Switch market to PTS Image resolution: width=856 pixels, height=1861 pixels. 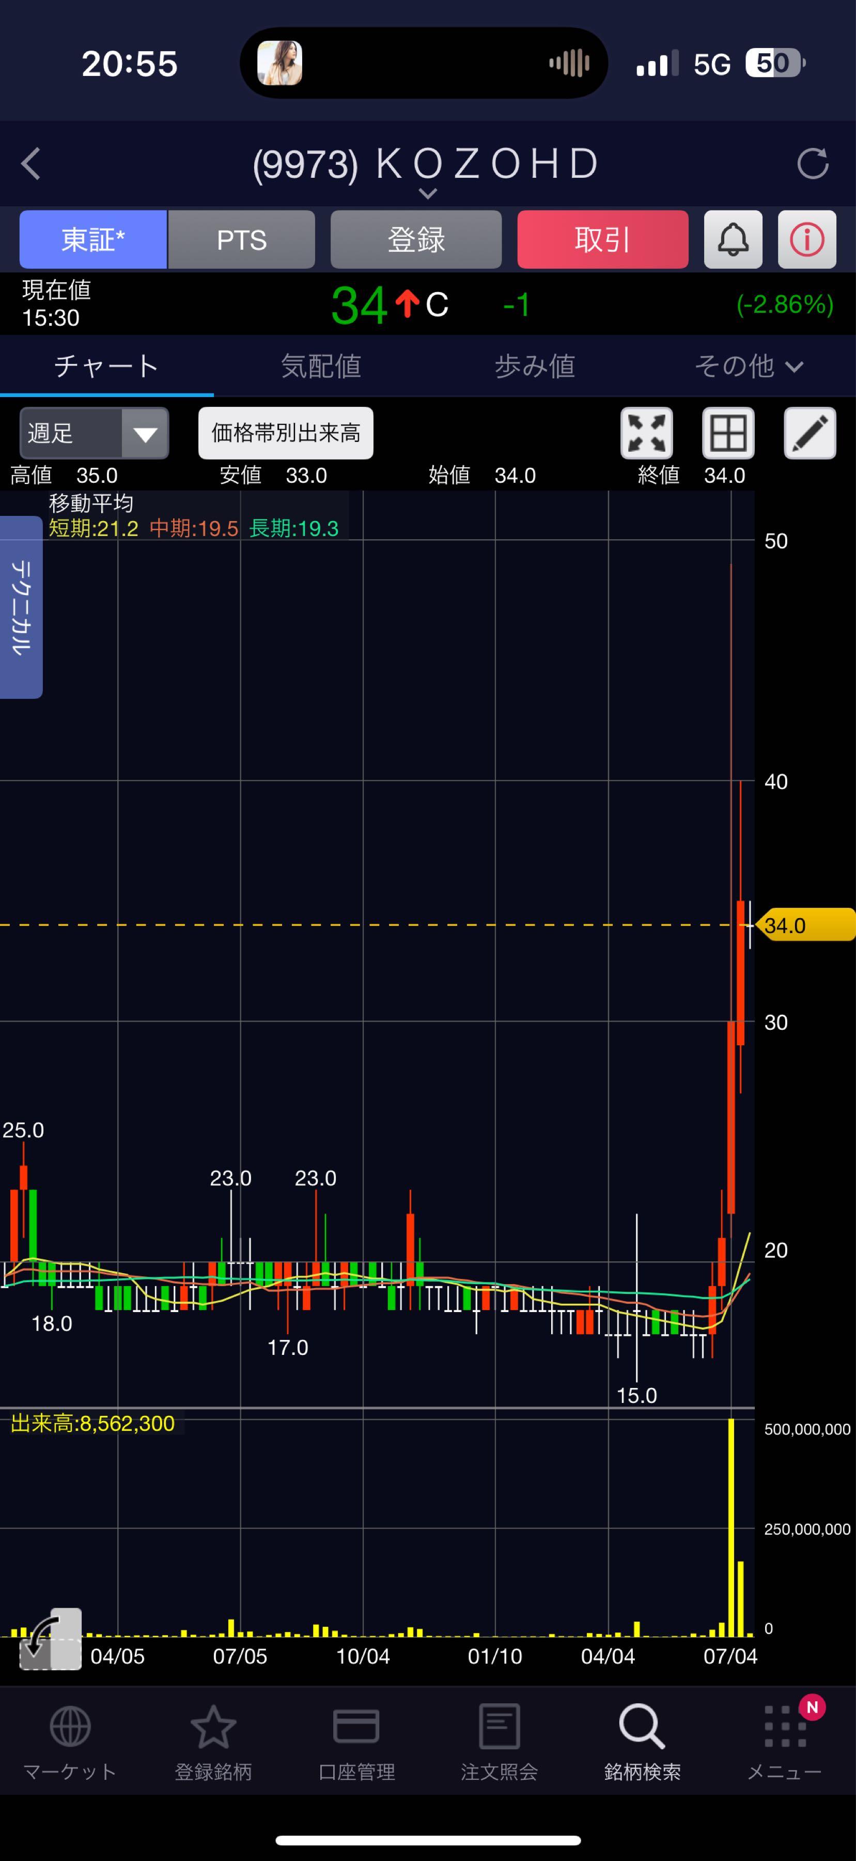[242, 240]
